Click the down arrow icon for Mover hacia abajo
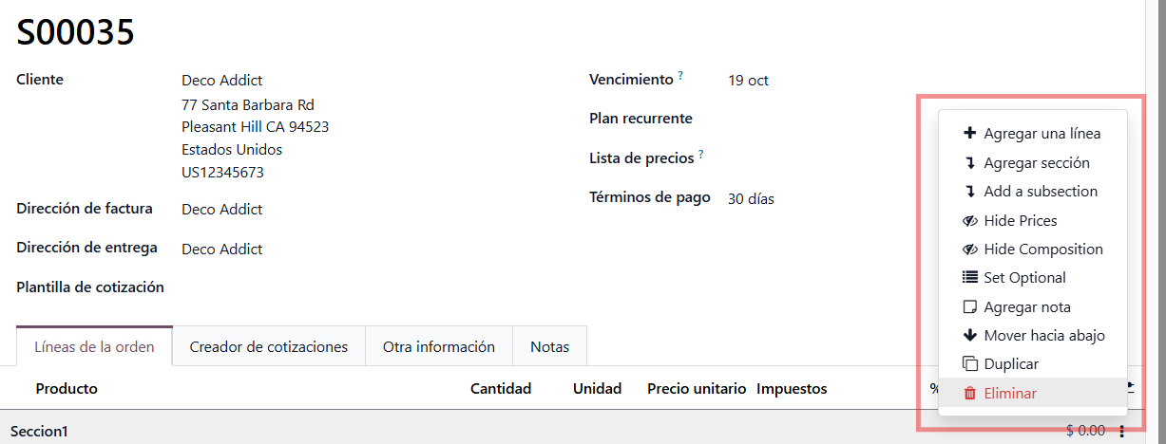The height and width of the screenshot is (444, 1166). (969, 336)
